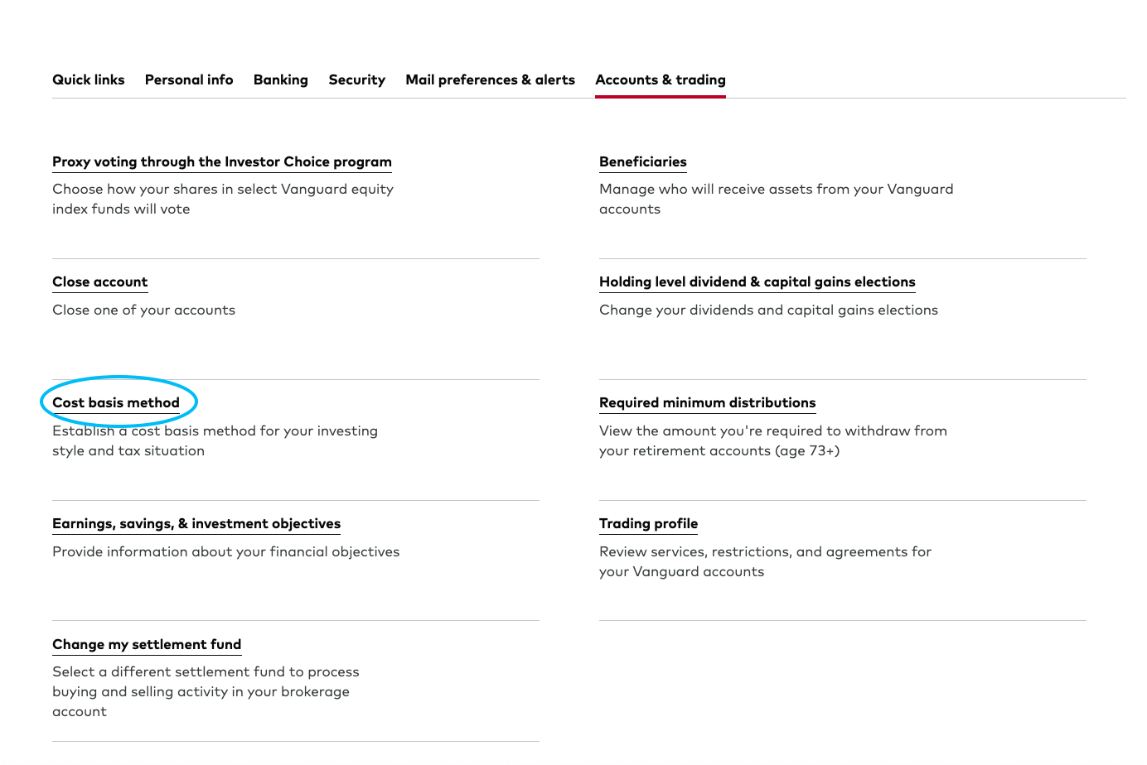The image size is (1147, 765).
Task: Click the Accounts & trading tab
Action: [x=660, y=79]
